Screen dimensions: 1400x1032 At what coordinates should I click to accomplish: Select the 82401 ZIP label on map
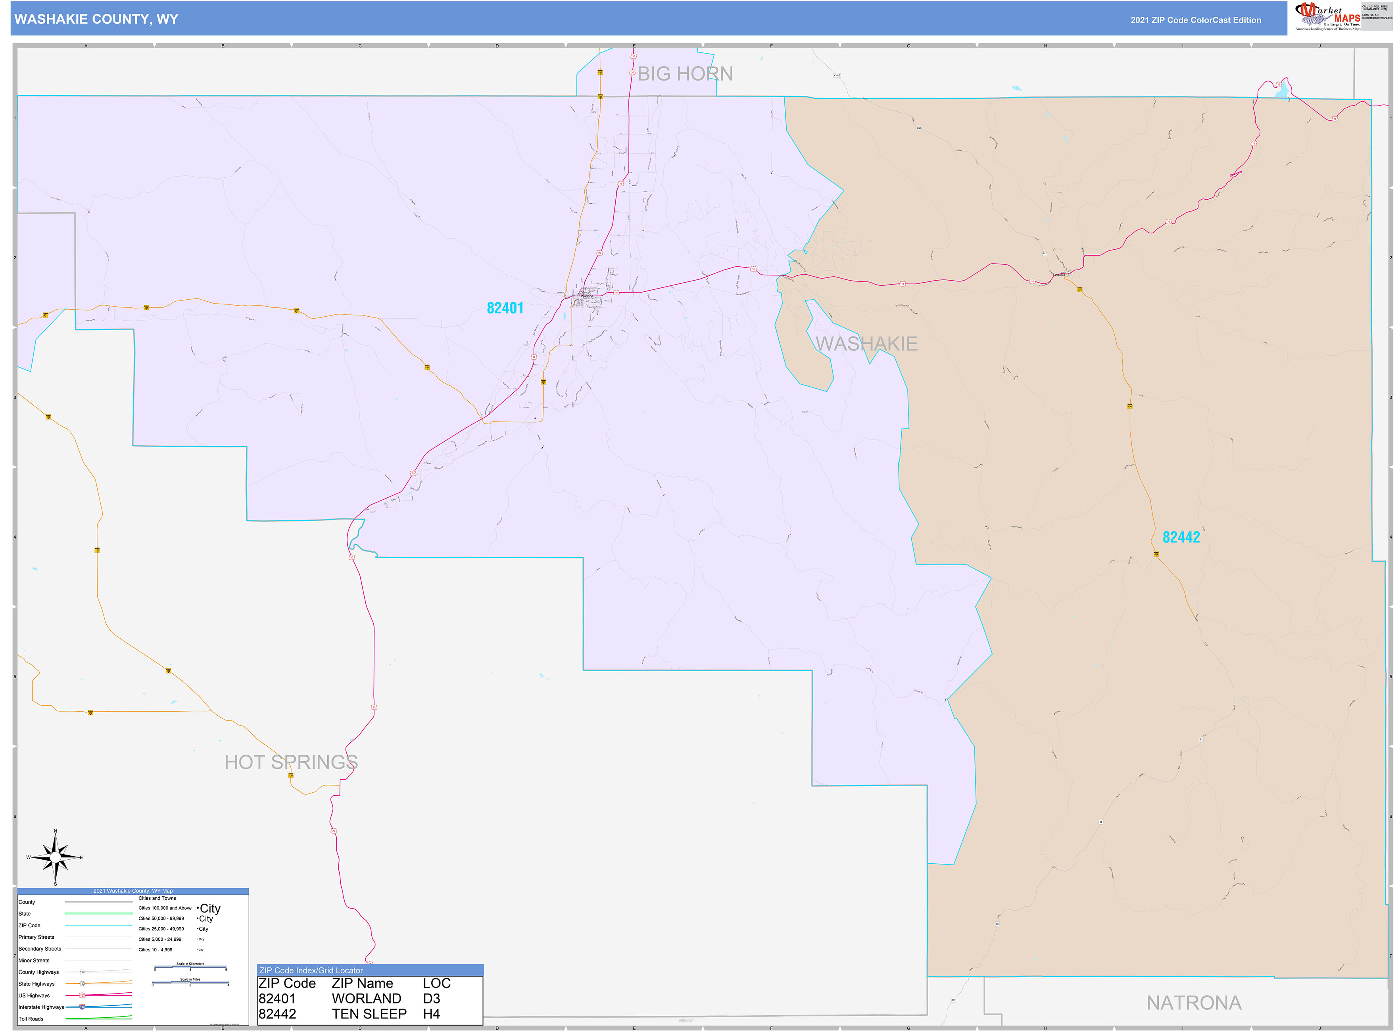coord(505,308)
